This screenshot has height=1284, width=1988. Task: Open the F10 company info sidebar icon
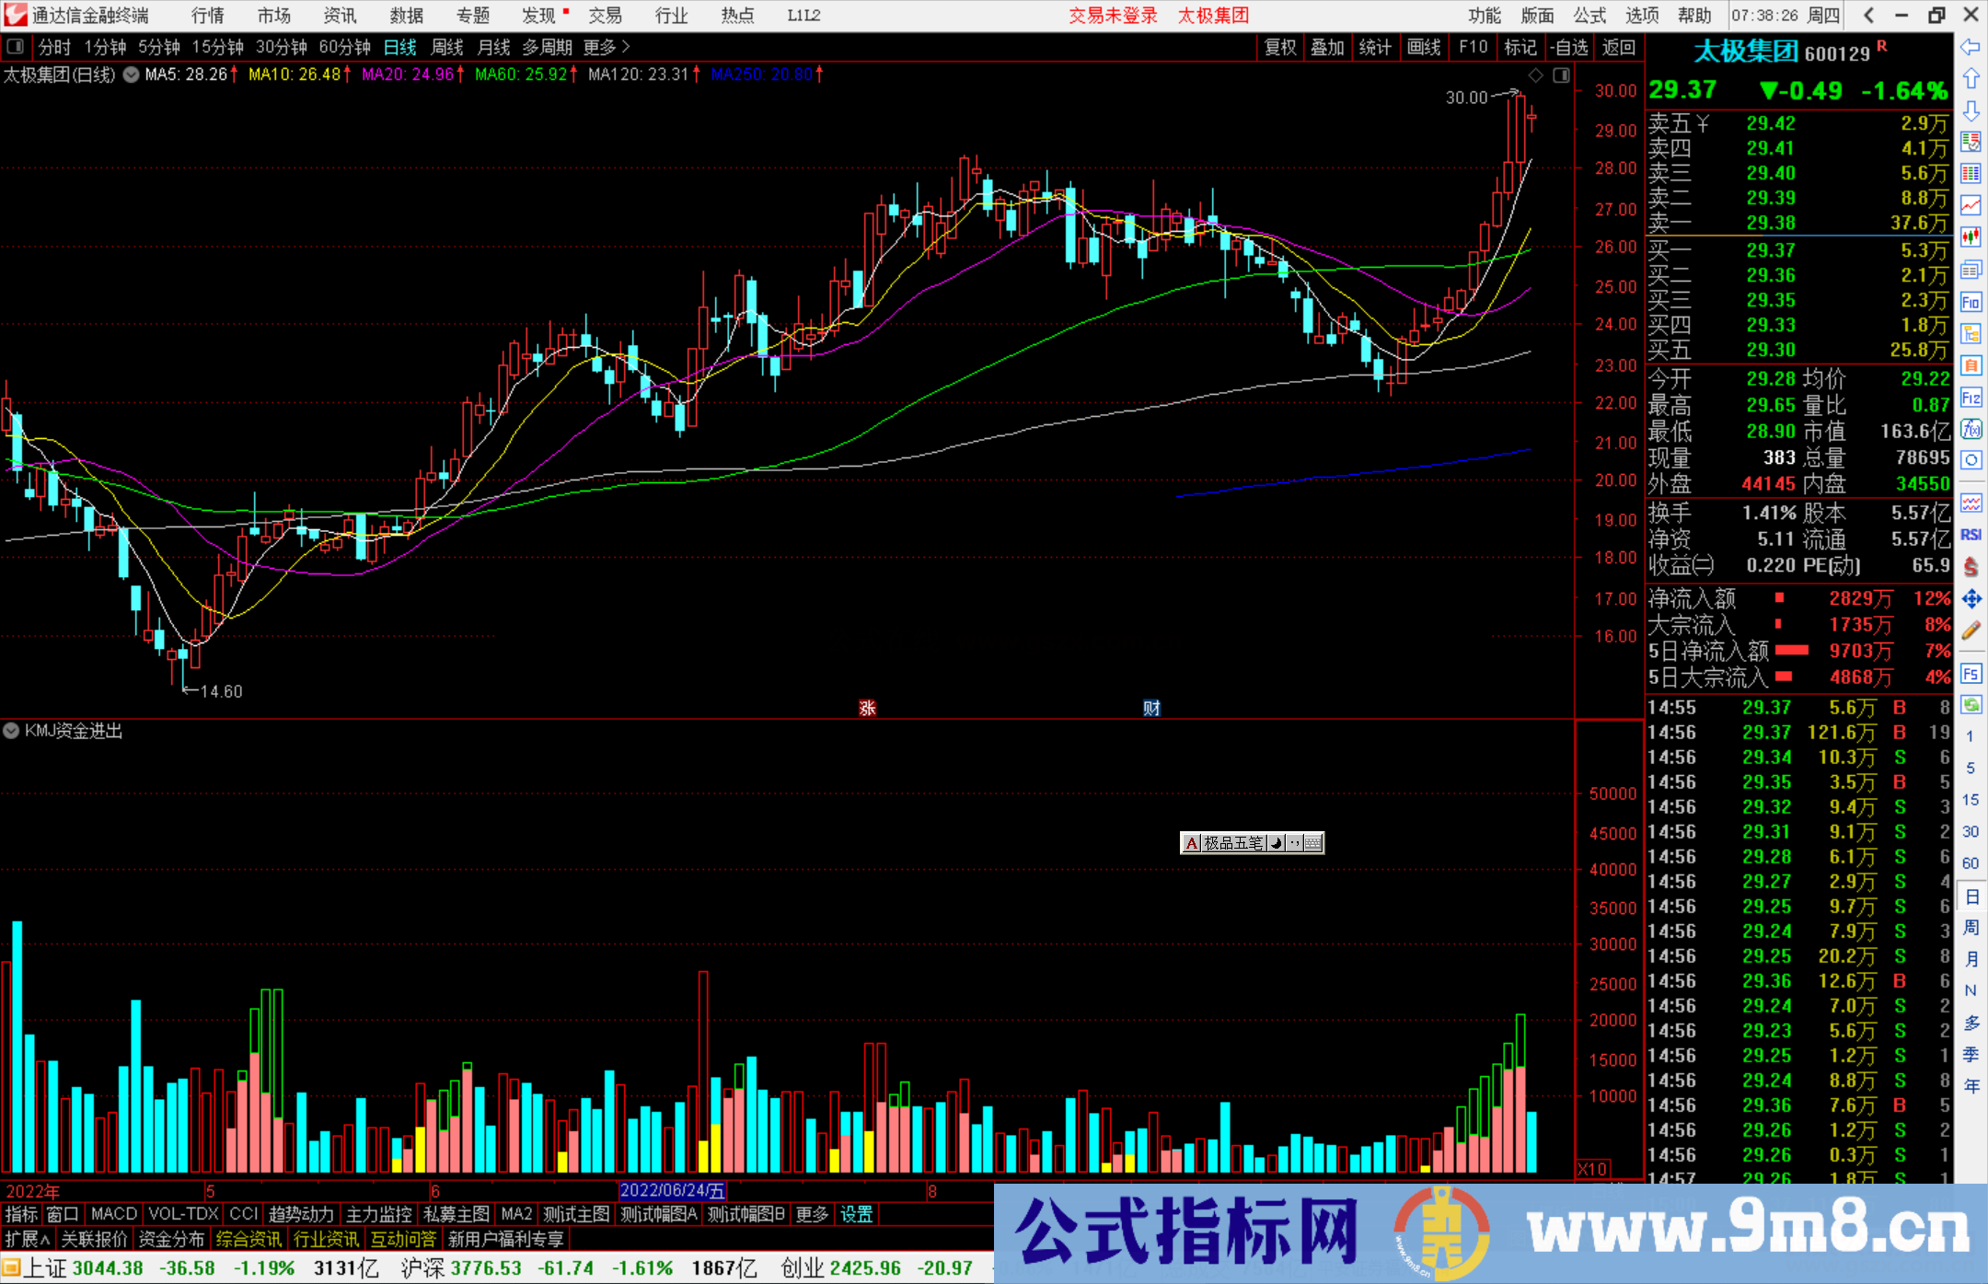click(x=1971, y=303)
